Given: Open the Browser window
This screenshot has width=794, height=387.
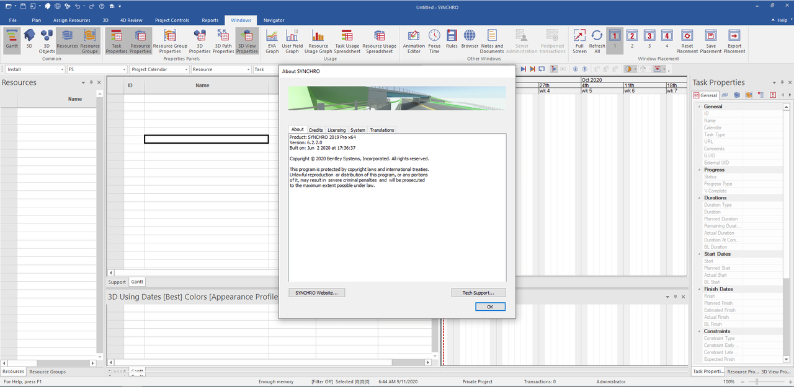Looking at the screenshot, I should [470, 41].
